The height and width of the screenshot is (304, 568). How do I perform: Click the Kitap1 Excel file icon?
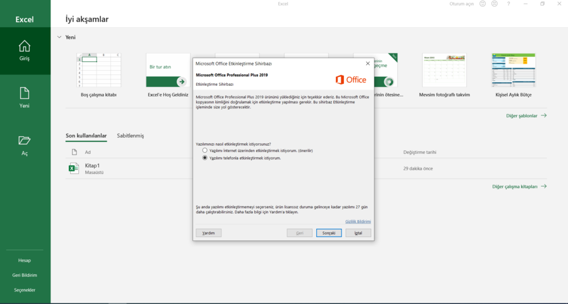[74, 168]
